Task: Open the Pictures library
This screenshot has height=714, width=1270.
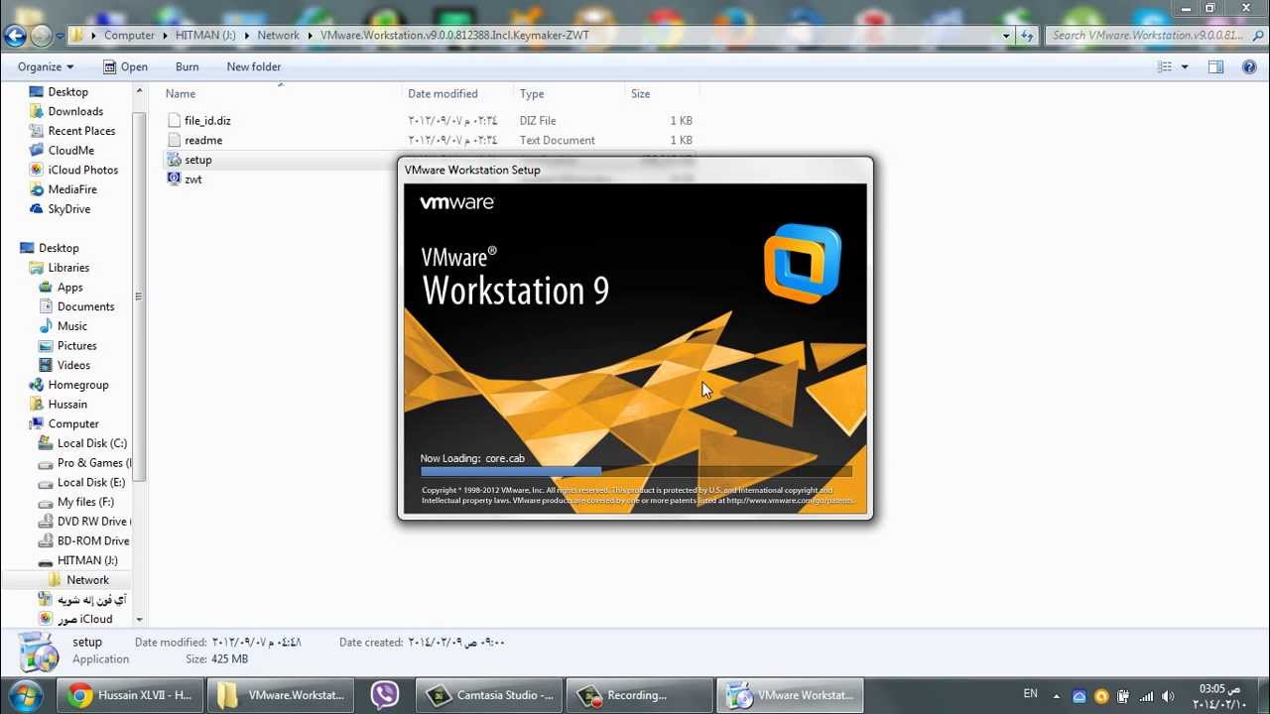Action: (76, 346)
